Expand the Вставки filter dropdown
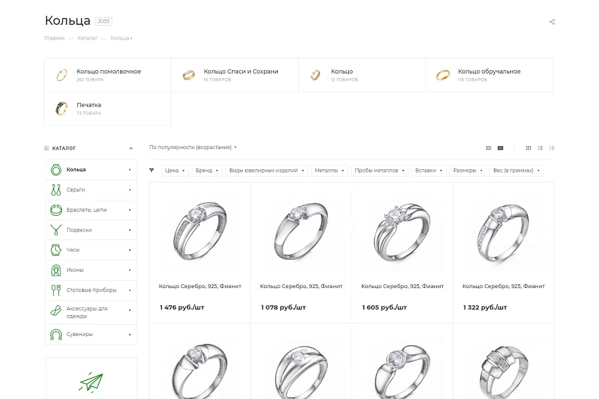The height and width of the screenshot is (399, 599). point(429,170)
